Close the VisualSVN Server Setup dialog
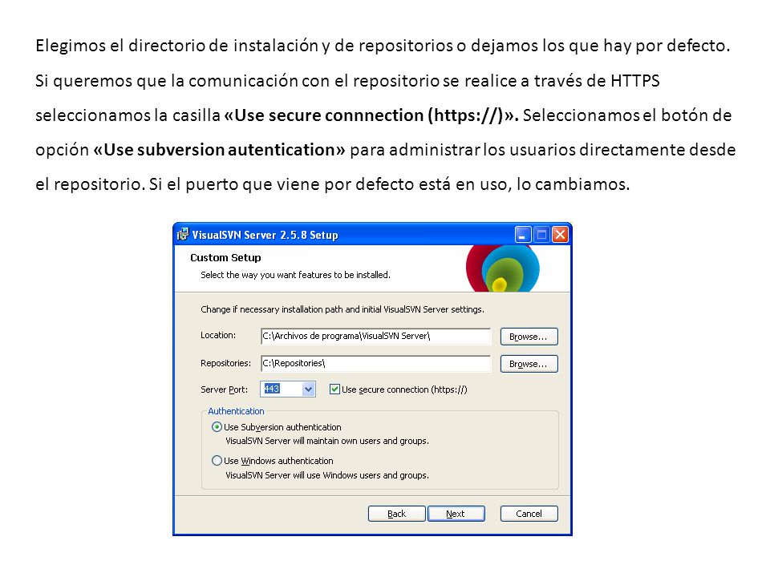 (560, 235)
